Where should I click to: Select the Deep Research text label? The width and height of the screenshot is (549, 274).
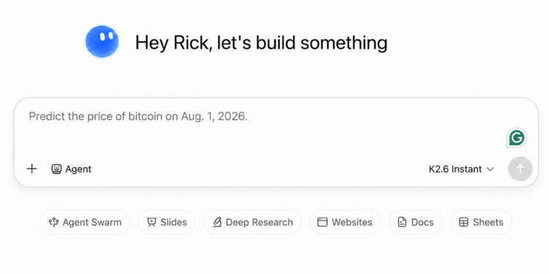[259, 222]
